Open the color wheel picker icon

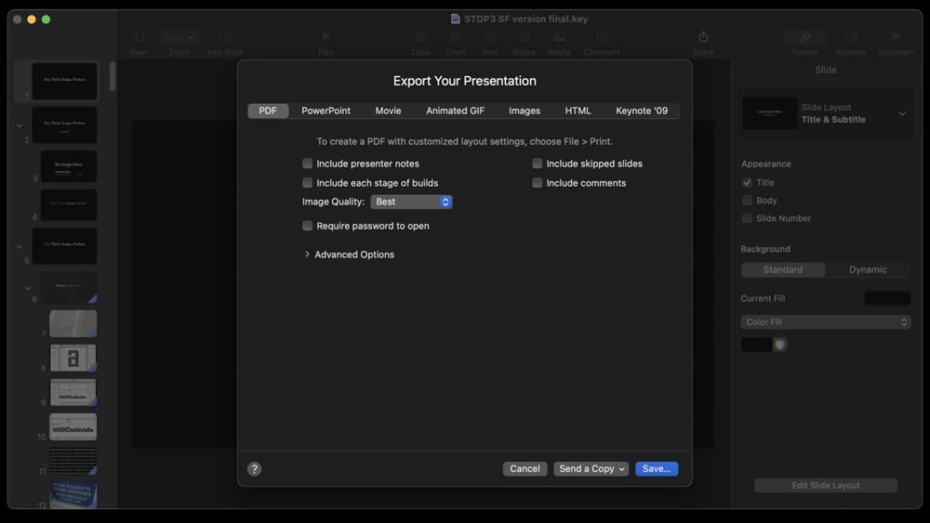pos(780,345)
